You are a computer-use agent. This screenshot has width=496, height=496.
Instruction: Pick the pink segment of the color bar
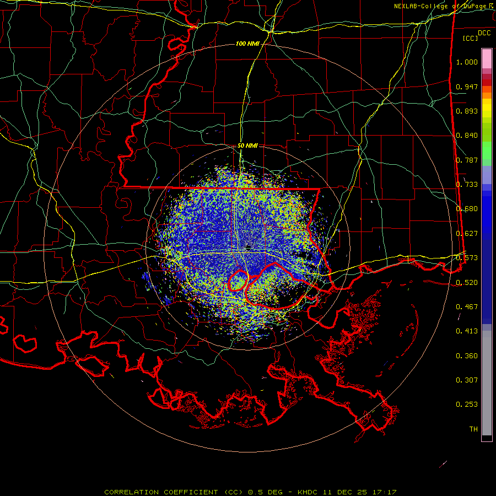pyautogui.click(x=487, y=58)
